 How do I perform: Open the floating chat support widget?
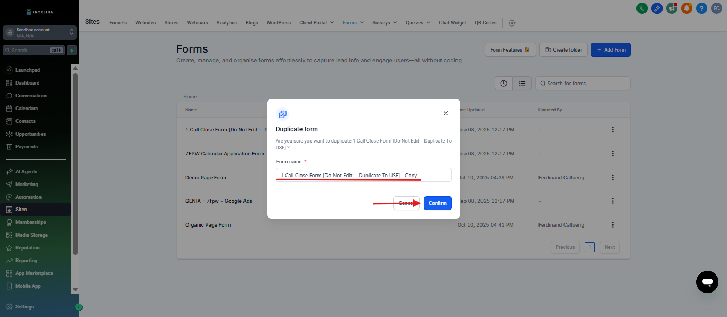[707, 281]
